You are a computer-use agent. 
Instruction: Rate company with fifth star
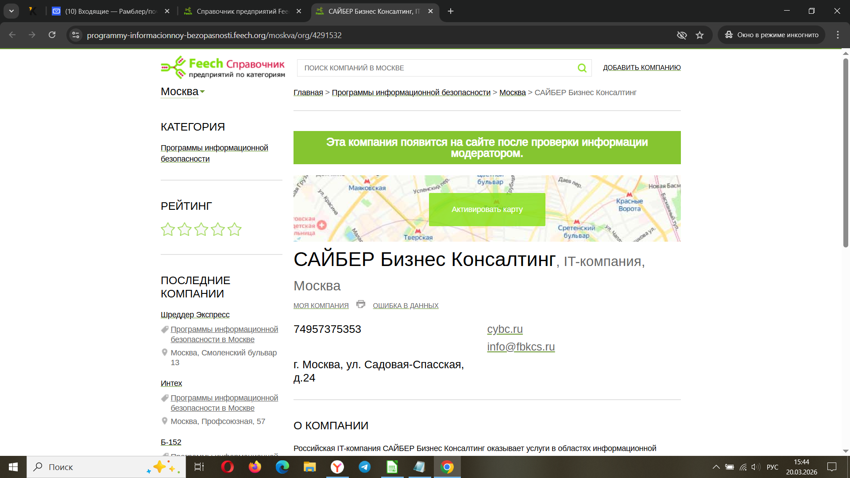coord(234,229)
